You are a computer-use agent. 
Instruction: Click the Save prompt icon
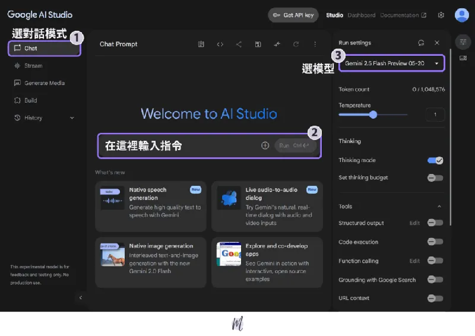click(258, 45)
